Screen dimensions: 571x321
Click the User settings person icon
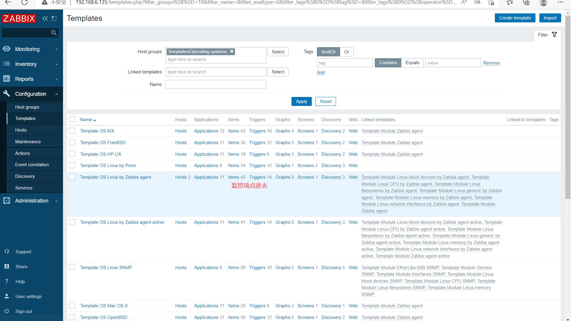coord(7,296)
